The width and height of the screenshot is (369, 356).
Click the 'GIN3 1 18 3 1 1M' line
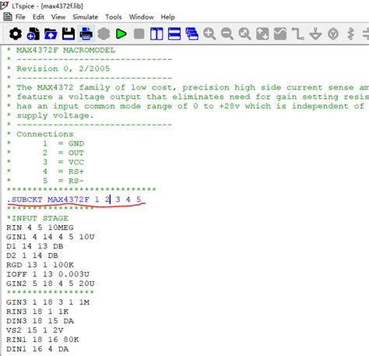tap(47, 302)
